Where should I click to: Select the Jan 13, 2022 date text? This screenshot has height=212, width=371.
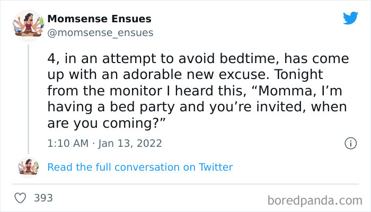click(129, 143)
